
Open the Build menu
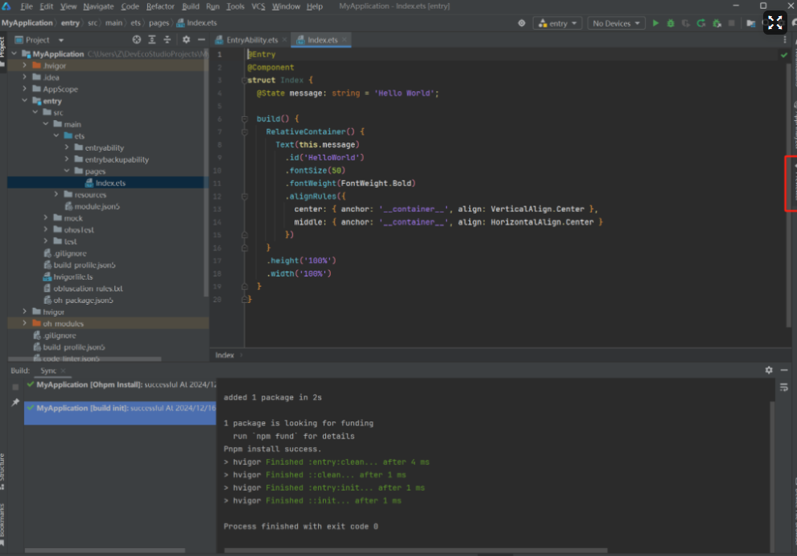(191, 6)
